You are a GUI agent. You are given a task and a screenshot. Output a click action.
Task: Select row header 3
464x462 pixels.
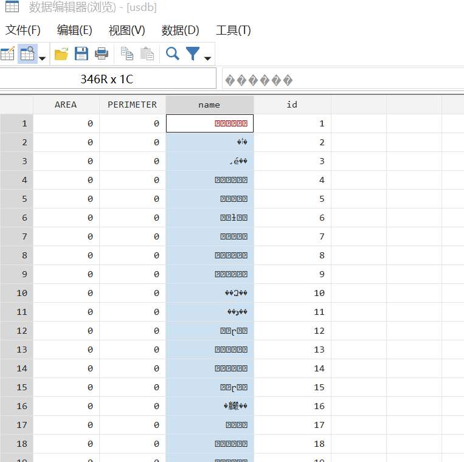(x=16, y=161)
